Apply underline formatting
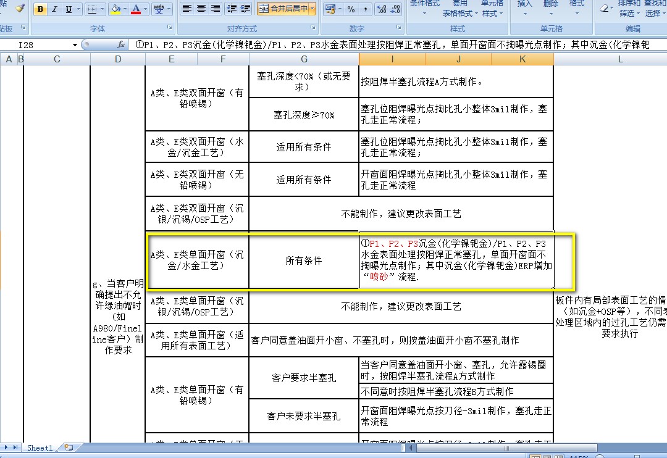Image resolution: width=667 pixels, height=458 pixels. [69, 9]
